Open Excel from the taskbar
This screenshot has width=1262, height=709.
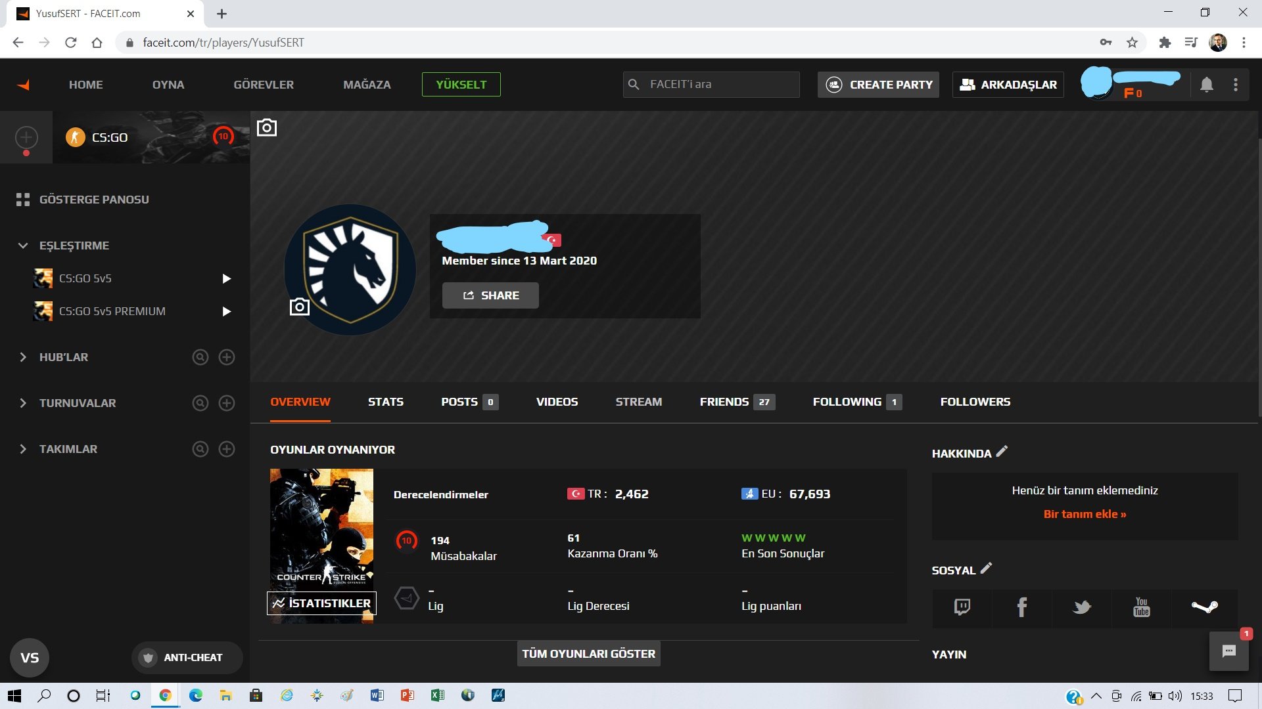(437, 696)
